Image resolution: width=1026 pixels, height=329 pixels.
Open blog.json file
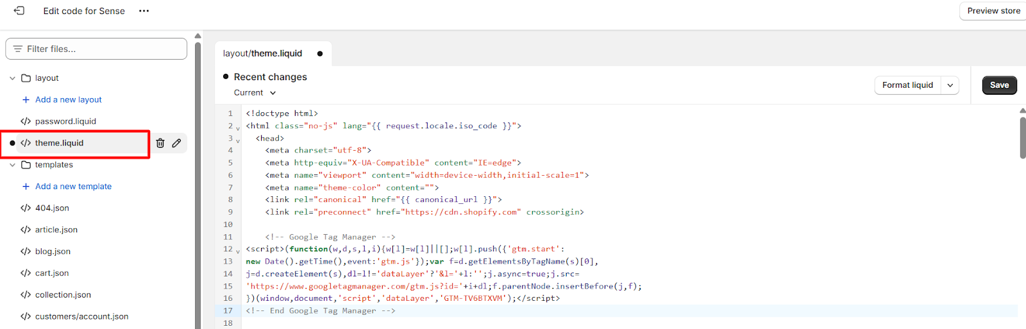click(x=53, y=251)
